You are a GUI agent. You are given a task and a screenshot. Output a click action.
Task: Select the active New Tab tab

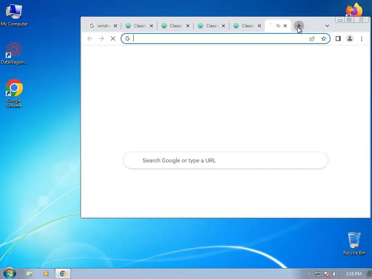coord(275,26)
